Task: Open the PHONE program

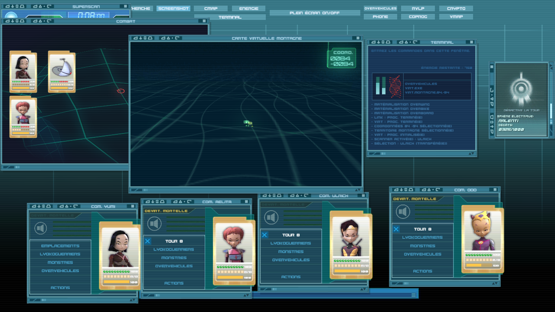Action: tap(380, 17)
